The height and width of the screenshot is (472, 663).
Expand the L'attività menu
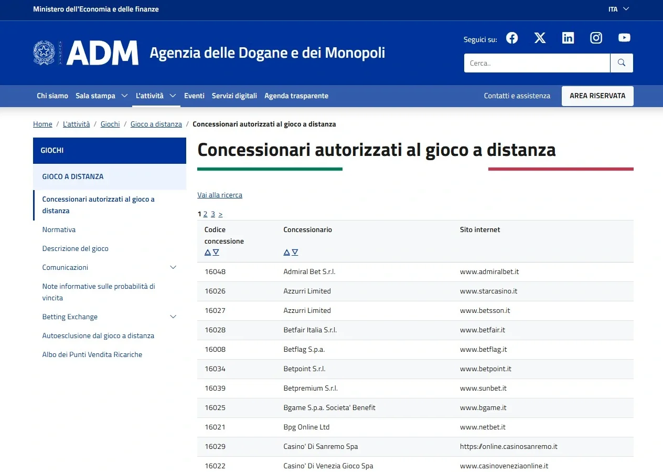(173, 96)
